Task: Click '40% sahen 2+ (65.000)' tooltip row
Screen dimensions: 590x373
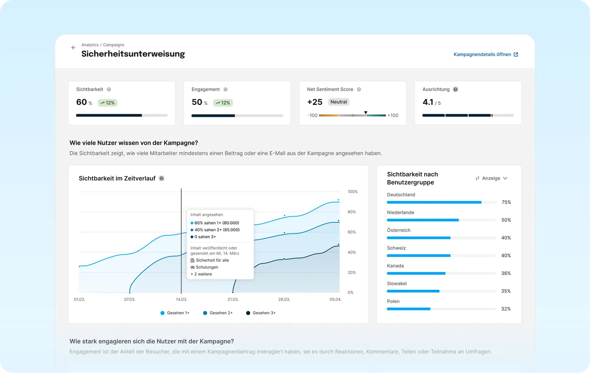Action: pyautogui.click(x=215, y=230)
